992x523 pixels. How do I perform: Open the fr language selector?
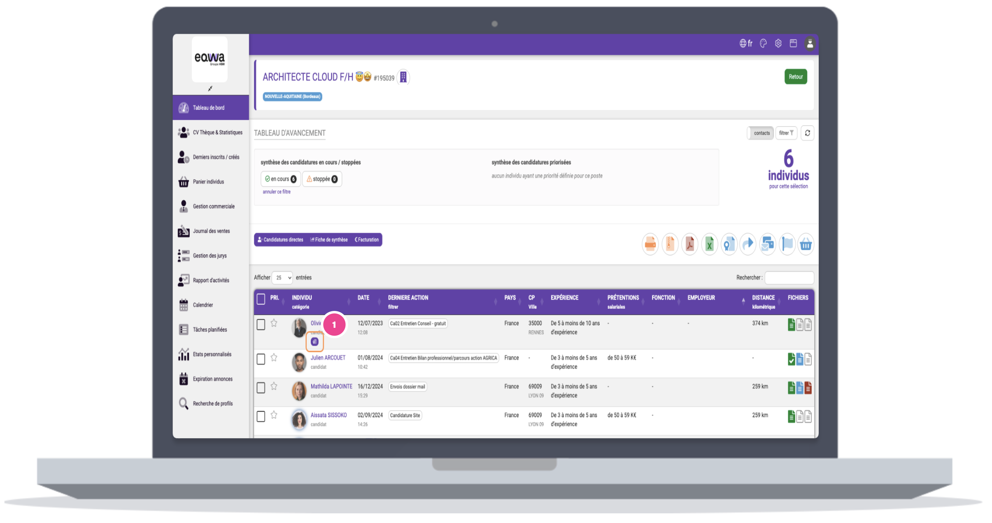(x=746, y=44)
